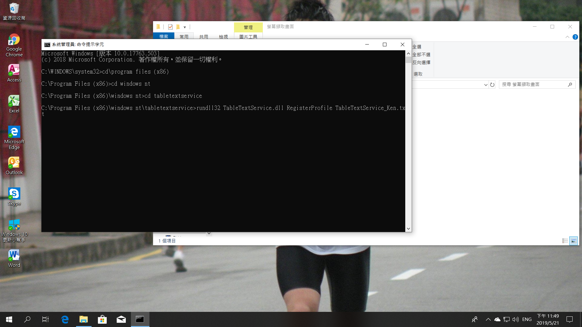The width and height of the screenshot is (582, 327).
Task: Click 全部不選 in the Select group
Action: (x=421, y=54)
